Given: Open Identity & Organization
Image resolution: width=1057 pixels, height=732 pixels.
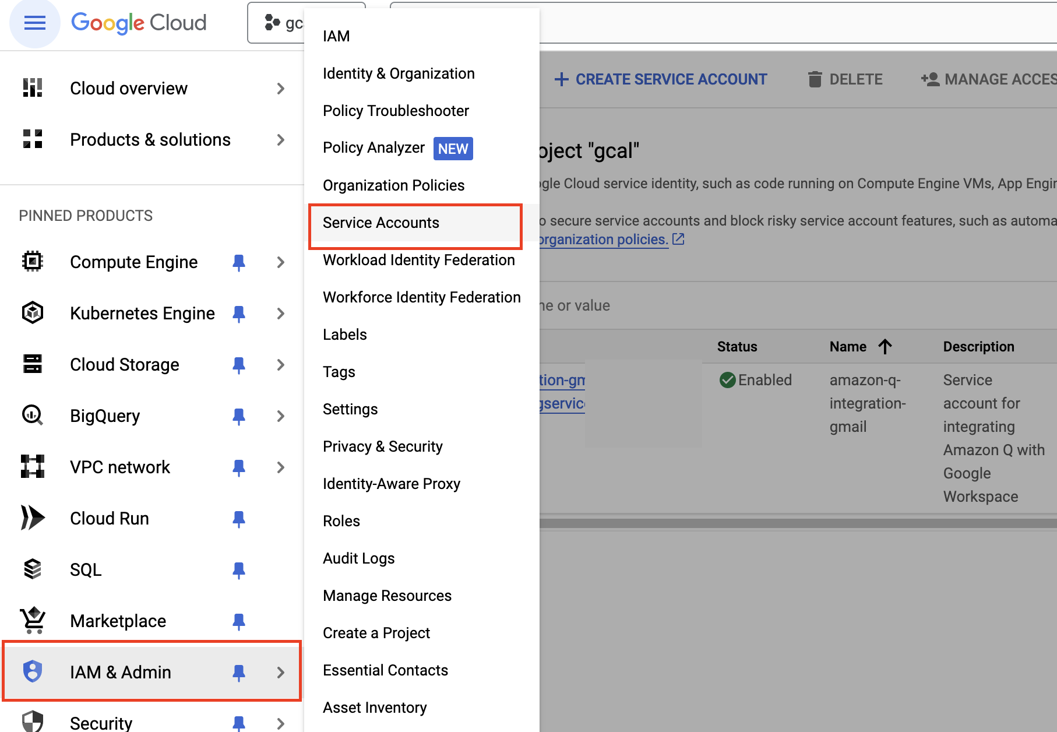Looking at the screenshot, I should (x=422, y=73).
